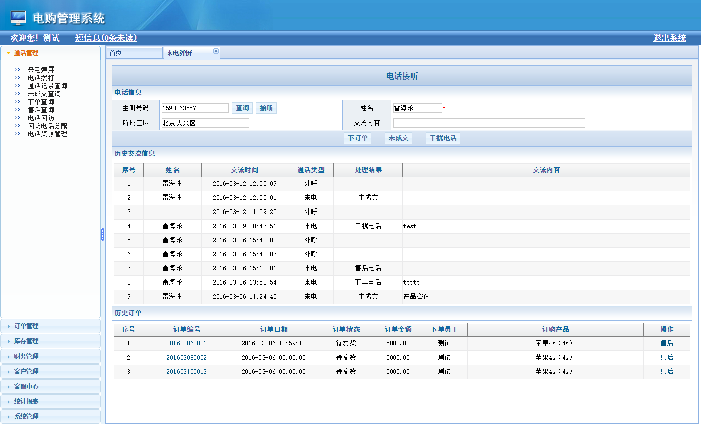Open order number 201603080002
Viewport: 701px width, 424px height.
pyautogui.click(x=187, y=358)
